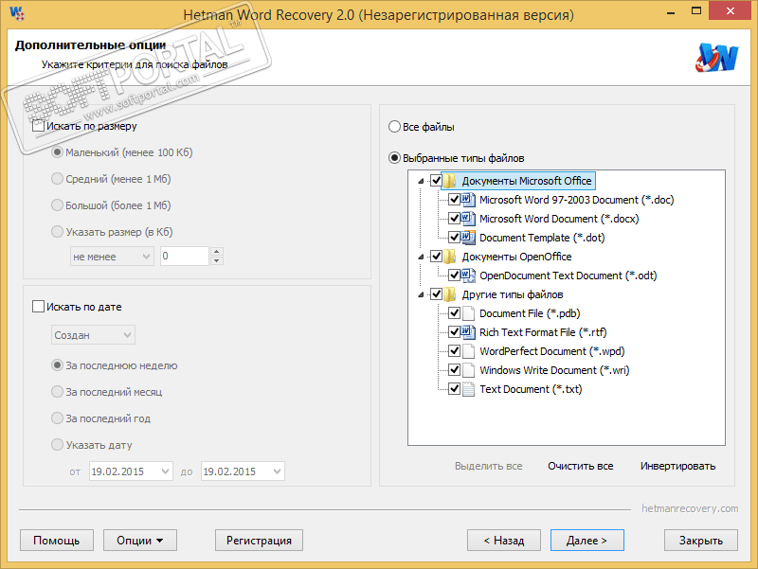Select Указать размер (в Кб) radio
This screenshot has height=569, width=758.
pos(57,232)
